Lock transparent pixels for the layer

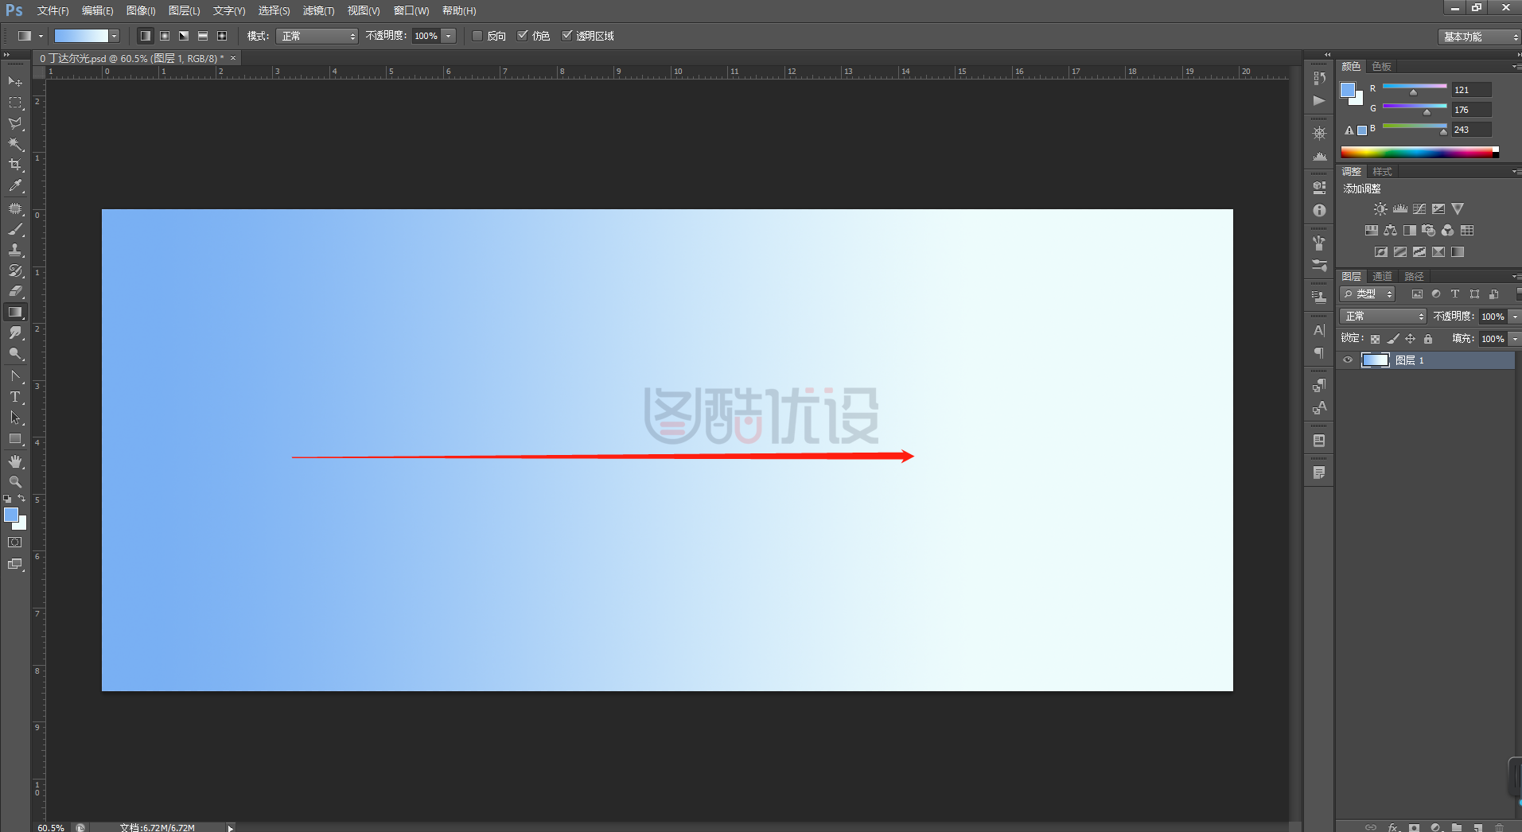click(1375, 339)
